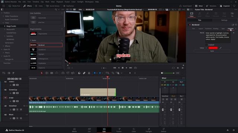The height and width of the screenshot is (133, 238).
Task: Click the effects search magnifier icon
Action: pos(56,10)
